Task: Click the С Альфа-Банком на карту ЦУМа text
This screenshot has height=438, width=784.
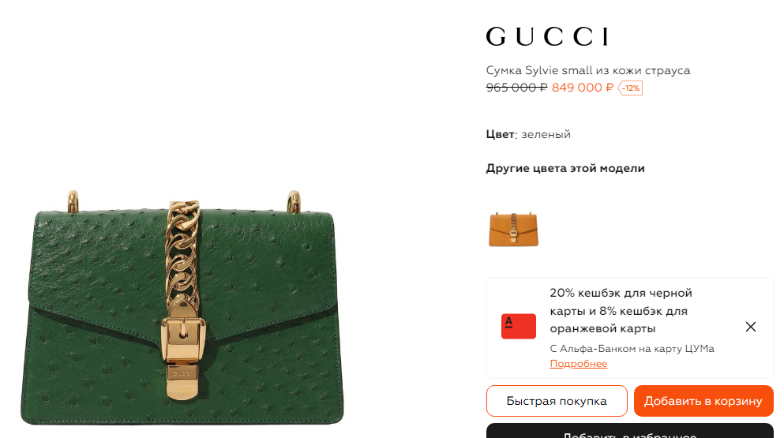Action: (x=632, y=349)
